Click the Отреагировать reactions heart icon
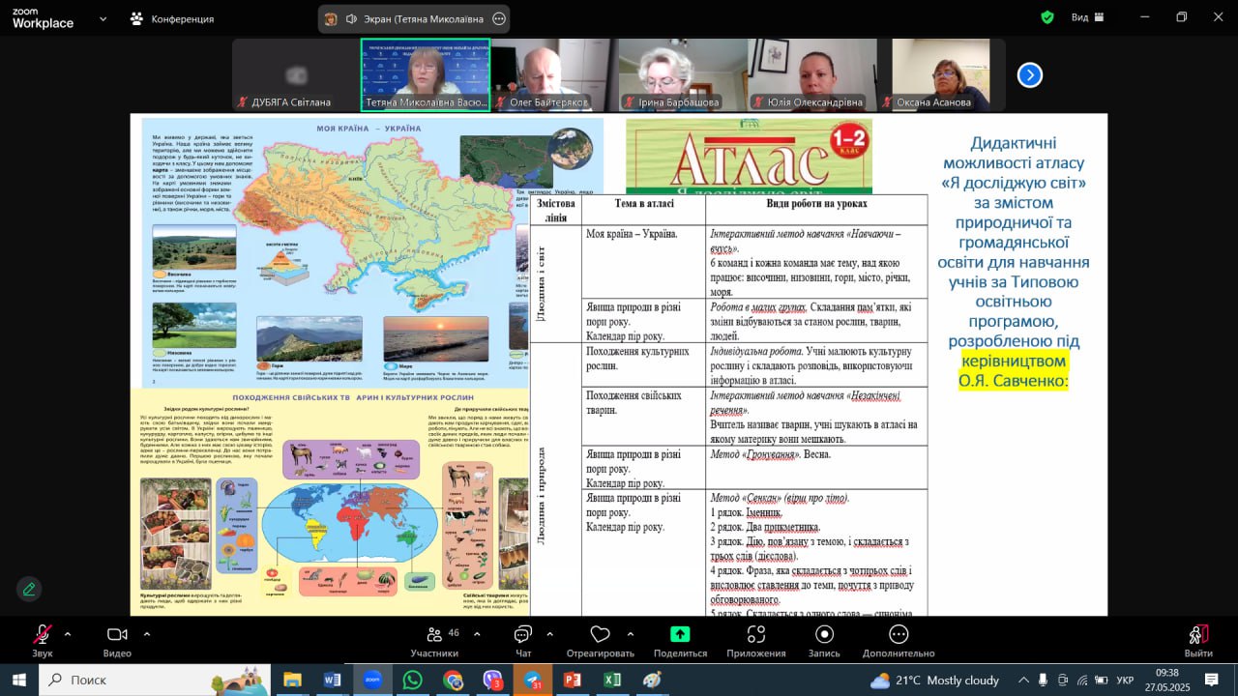 pyautogui.click(x=600, y=635)
